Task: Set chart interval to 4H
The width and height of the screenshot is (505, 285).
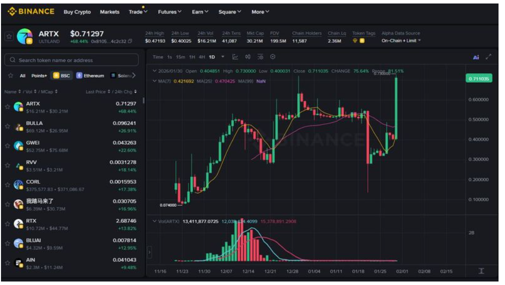Action: [x=202, y=57]
